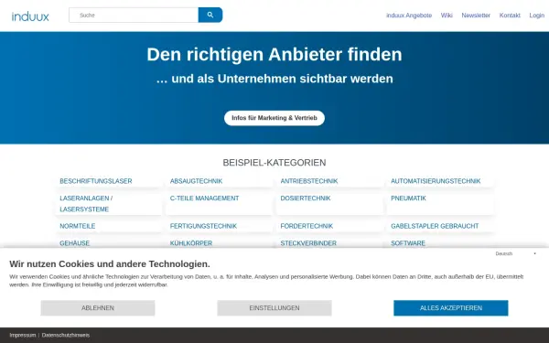Open the Absaugtechnik category
This screenshot has height=343, width=549.
(196, 181)
